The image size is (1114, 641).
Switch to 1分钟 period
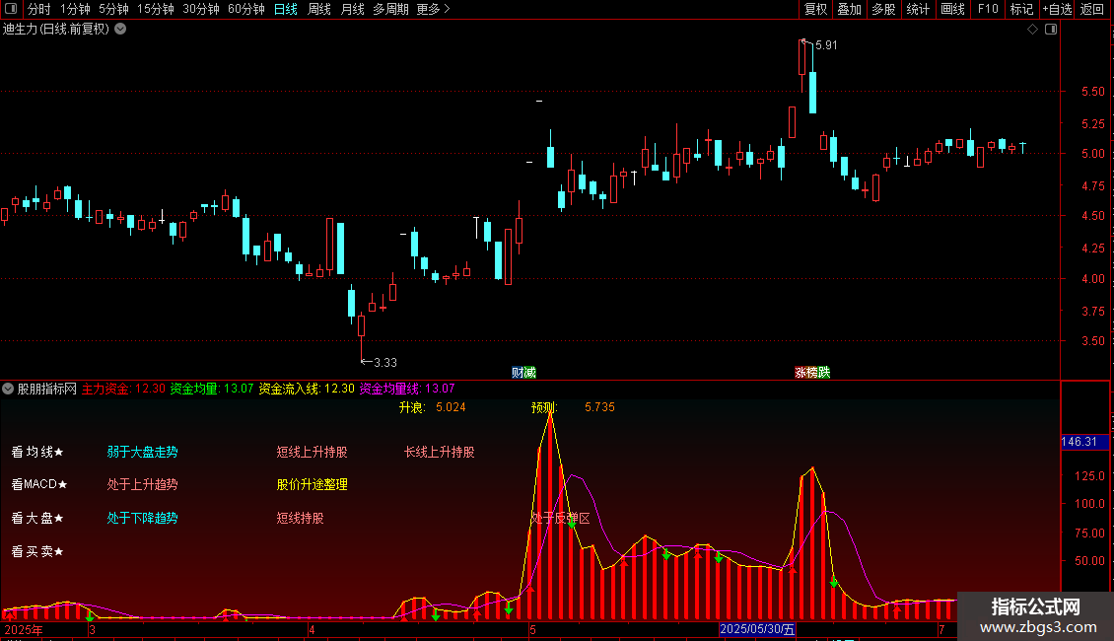click(x=75, y=9)
